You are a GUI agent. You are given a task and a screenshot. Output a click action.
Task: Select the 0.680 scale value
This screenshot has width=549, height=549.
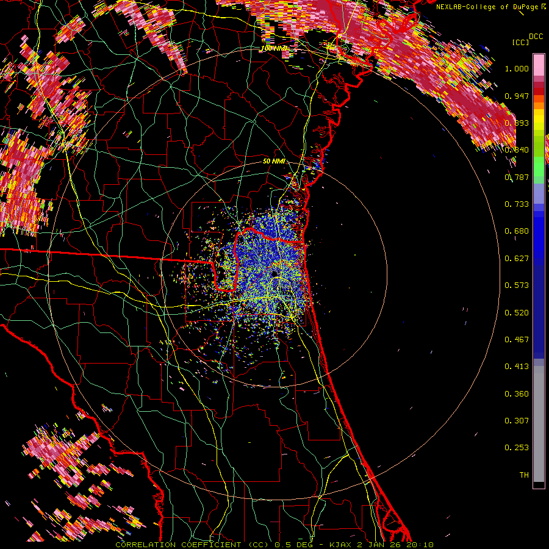[x=517, y=231]
